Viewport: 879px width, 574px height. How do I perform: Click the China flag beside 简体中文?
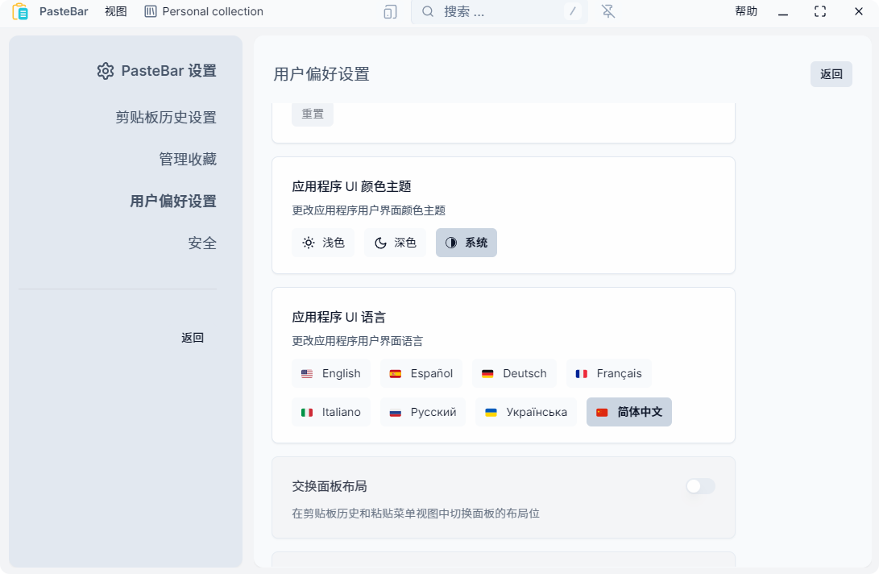(603, 412)
